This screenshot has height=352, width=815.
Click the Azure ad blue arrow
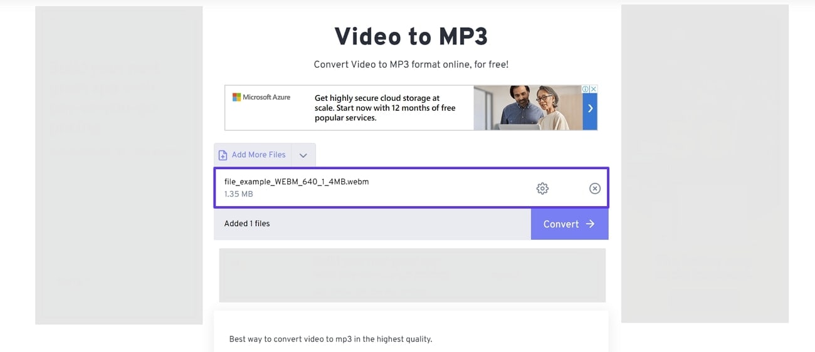point(590,108)
